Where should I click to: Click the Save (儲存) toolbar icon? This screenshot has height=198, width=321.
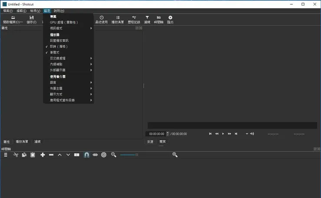point(32,19)
